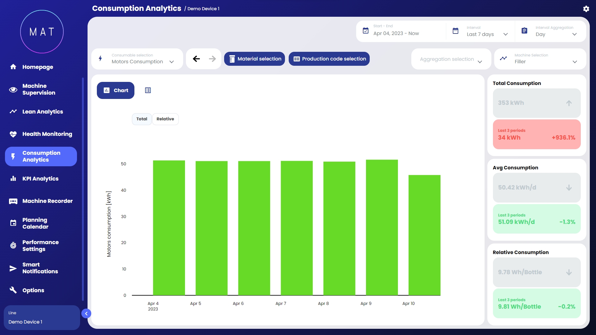Click the Total Consumption up arrow icon

pos(569,103)
